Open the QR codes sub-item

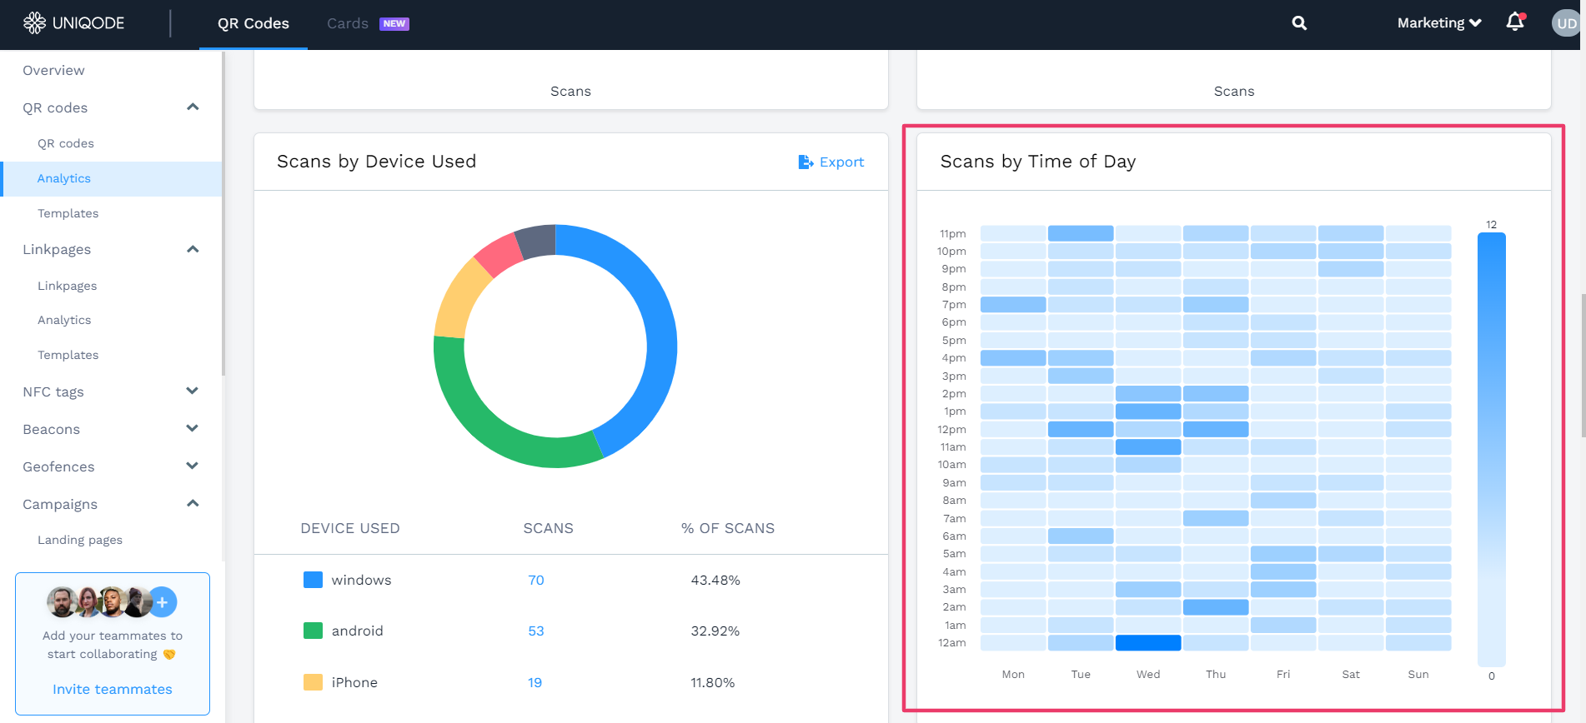click(x=66, y=143)
